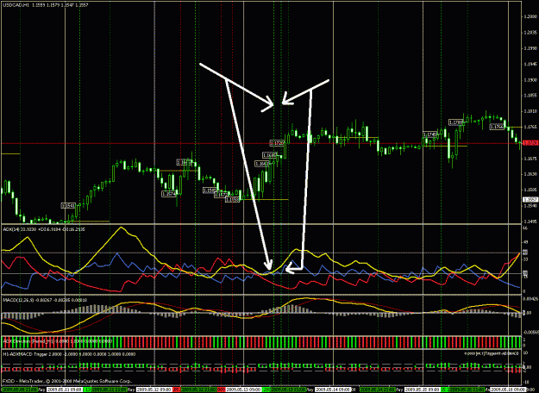Click the 66 value on ADX scale
This screenshot has height=393, width=539.
524,228
